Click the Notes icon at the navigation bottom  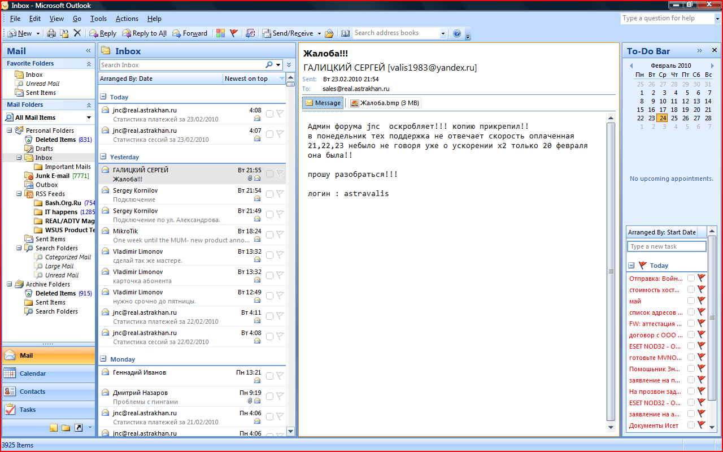coord(54,428)
